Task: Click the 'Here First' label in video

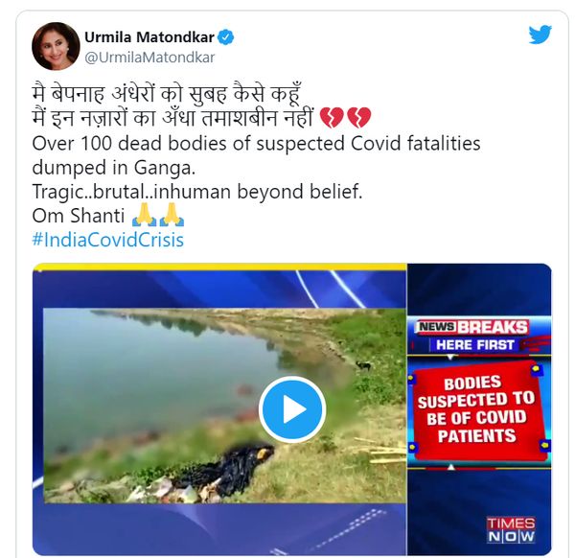Action: [475, 345]
